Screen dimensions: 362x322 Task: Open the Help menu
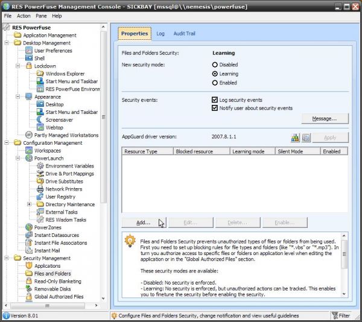[57, 16]
